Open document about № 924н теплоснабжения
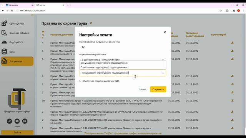This screenshot has height=138, width=246. pos(106,103)
